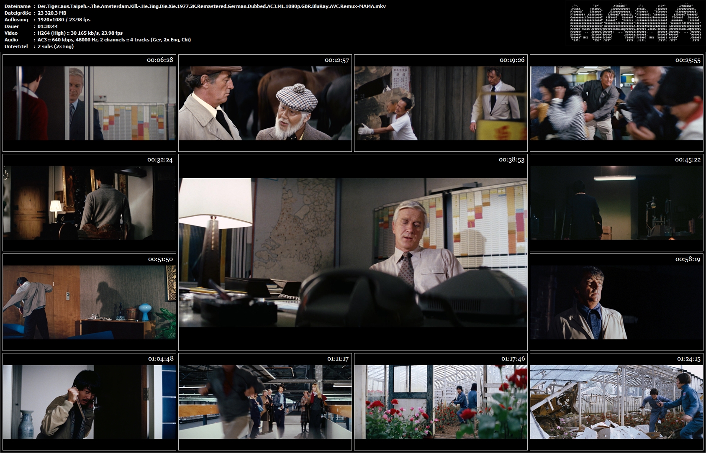This screenshot has height=453, width=706.
Task: Click the subtitle info 2 subs (2x Eng)
Action: coord(56,46)
